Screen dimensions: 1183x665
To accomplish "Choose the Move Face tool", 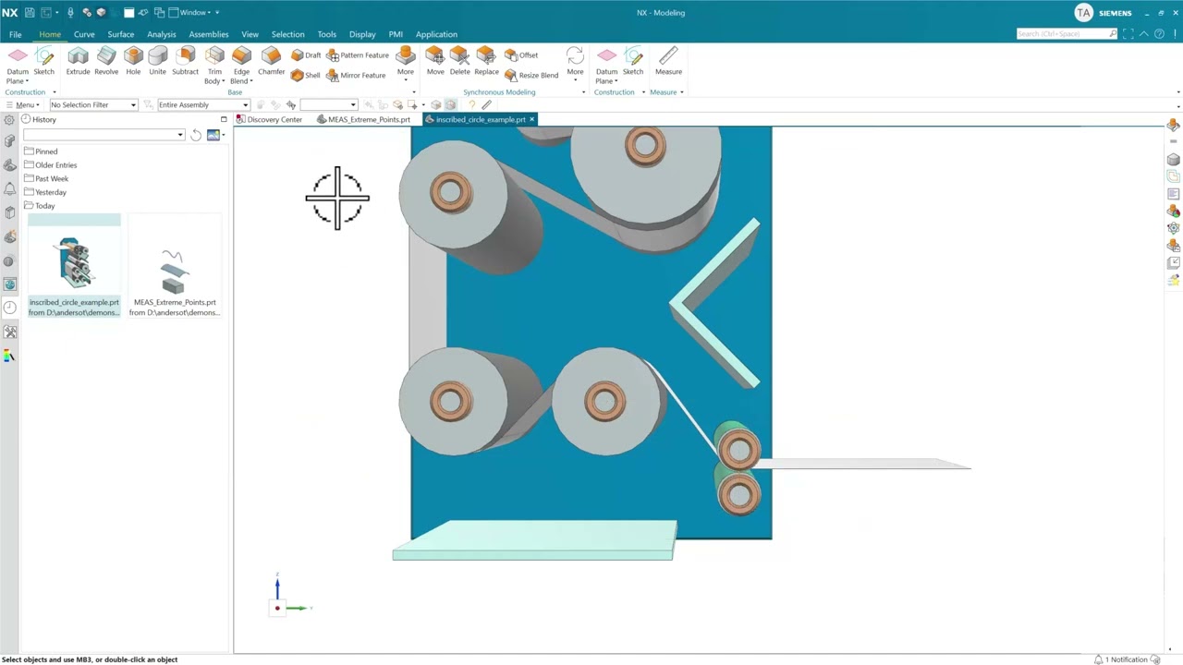I will pos(434,62).
